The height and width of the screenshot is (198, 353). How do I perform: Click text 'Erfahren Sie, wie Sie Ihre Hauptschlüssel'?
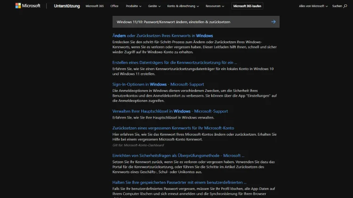click(163, 117)
